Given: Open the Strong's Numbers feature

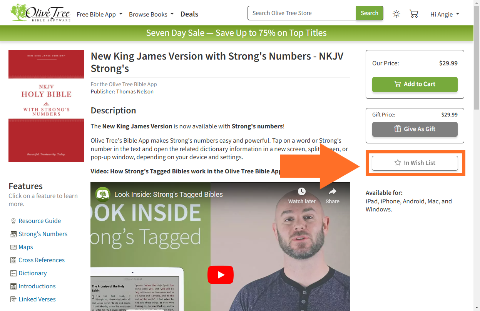Looking at the screenshot, I should [x=43, y=234].
